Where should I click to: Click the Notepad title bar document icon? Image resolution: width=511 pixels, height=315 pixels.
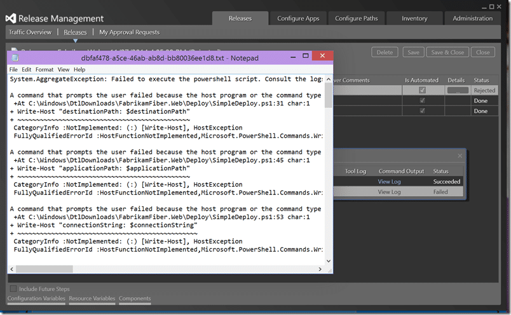click(15, 58)
